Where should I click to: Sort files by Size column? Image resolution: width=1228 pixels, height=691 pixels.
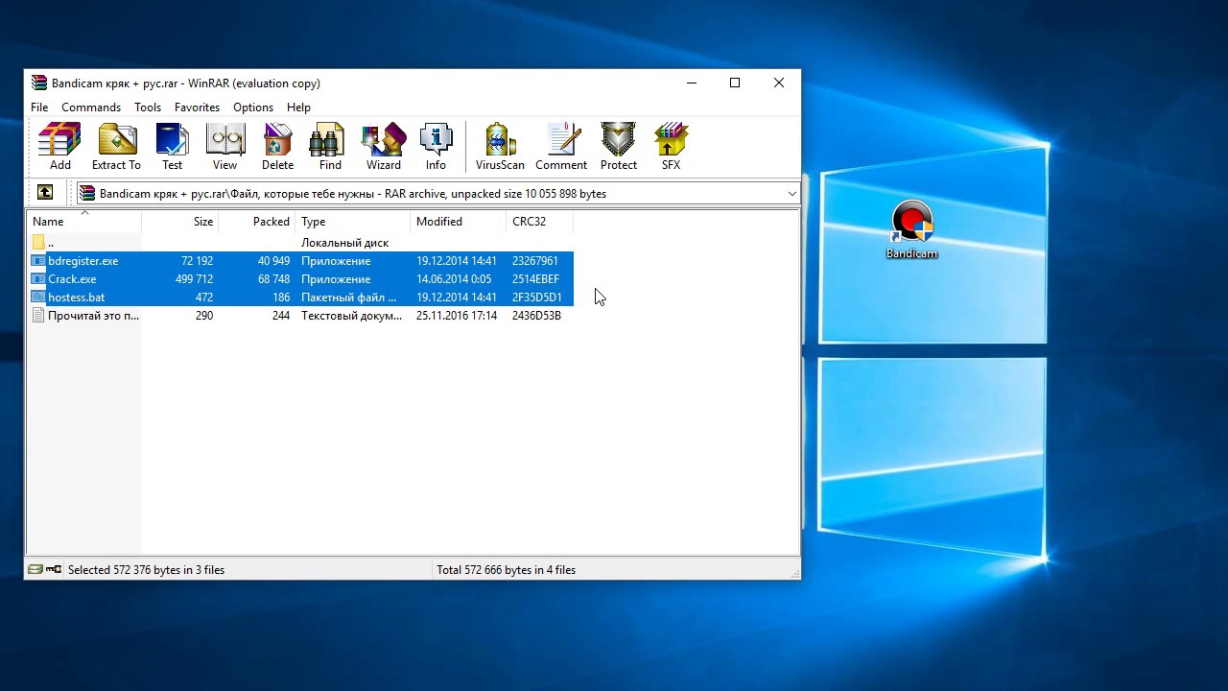180,222
